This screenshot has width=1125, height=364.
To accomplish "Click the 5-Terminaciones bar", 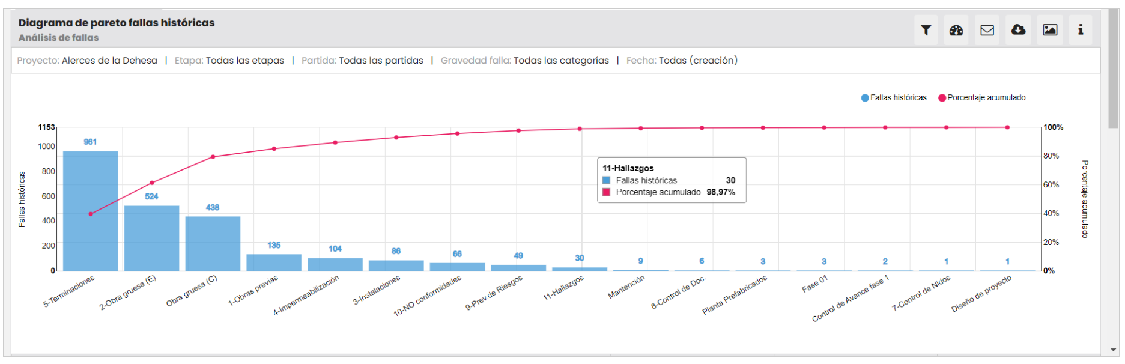I will pos(91,211).
